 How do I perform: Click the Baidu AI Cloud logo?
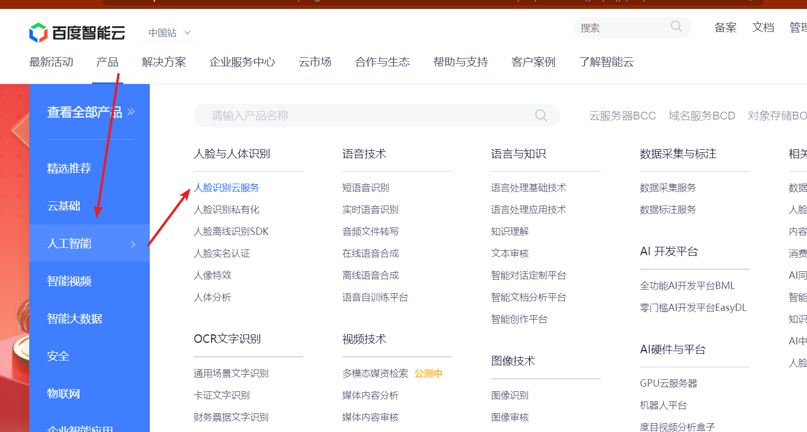(77, 33)
